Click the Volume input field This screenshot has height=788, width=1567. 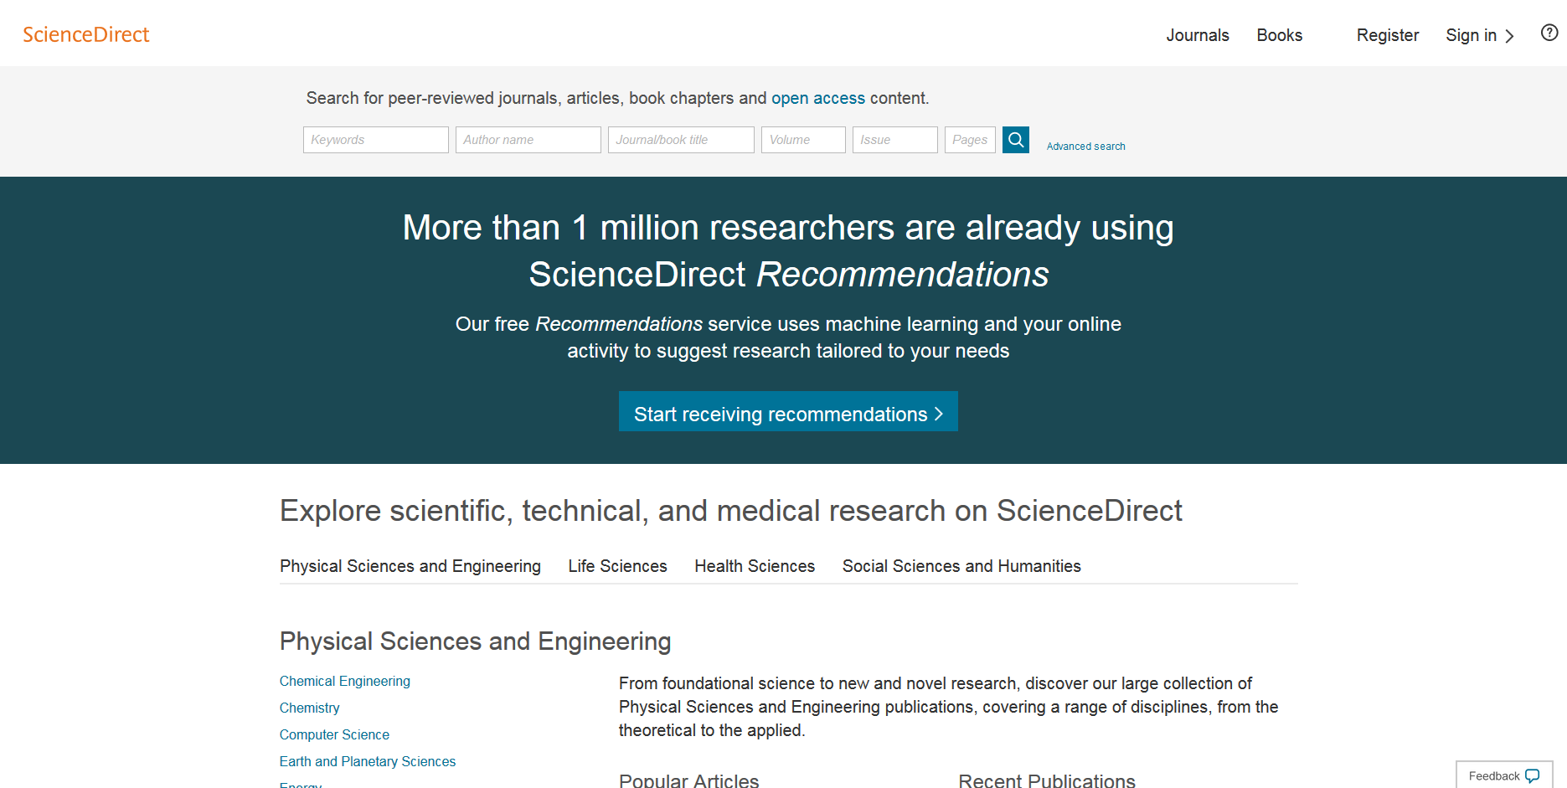802,140
